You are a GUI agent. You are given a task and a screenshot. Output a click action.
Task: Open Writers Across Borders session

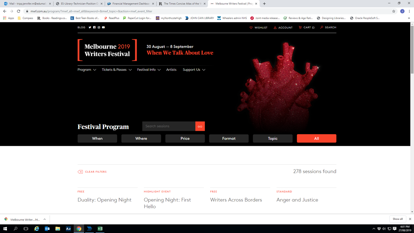(236, 200)
